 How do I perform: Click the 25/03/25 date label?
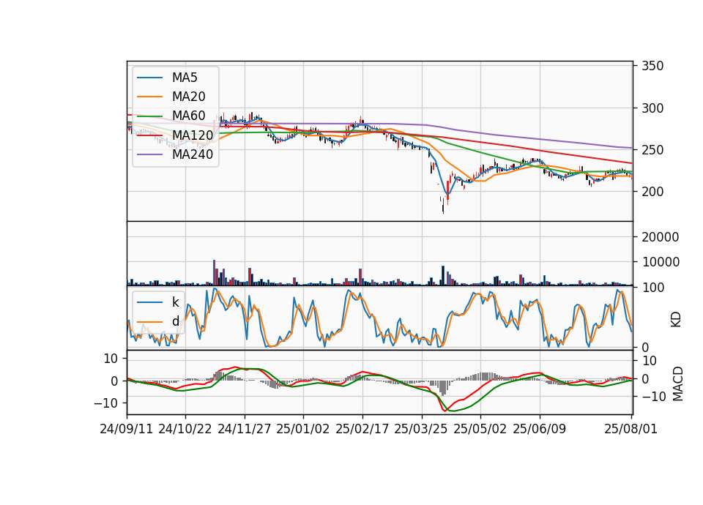[421, 429]
